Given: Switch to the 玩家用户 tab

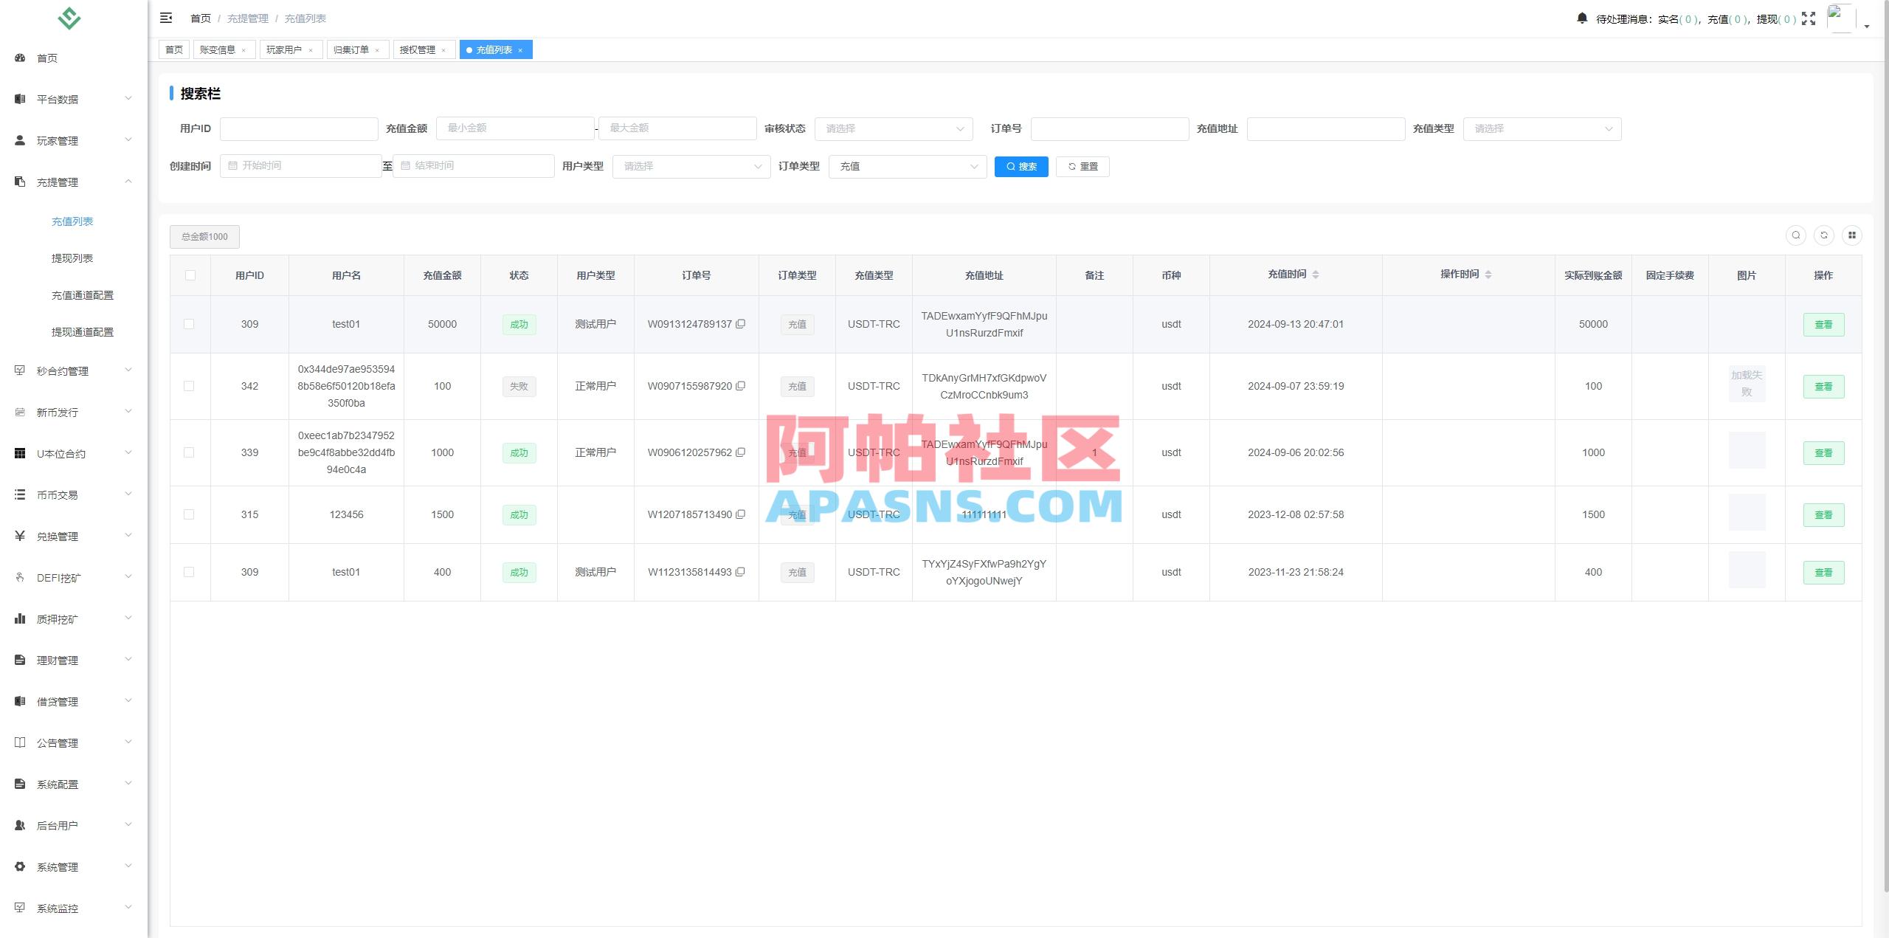Looking at the screenshot, I should [286, 49].
